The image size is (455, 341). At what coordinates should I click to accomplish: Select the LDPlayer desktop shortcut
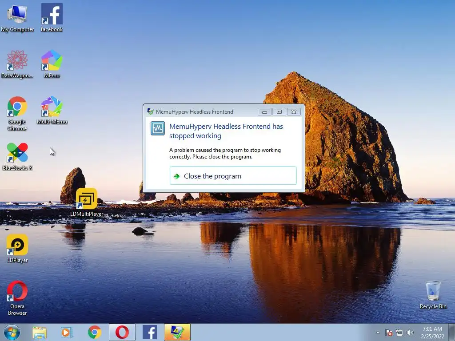point(17,249)
